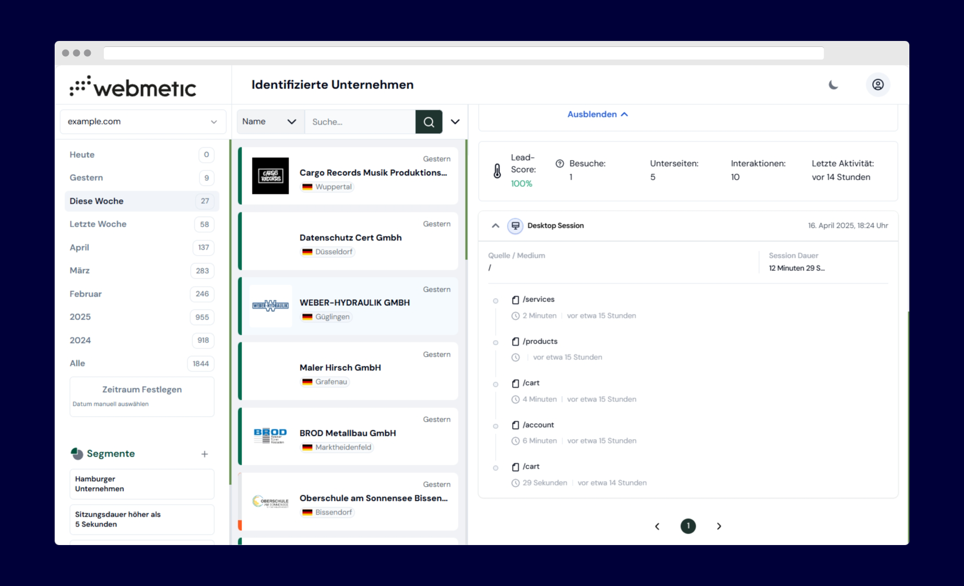Click the lead score thermometer icon
Viewport: 964px width, 586px height.
[497, 171]
